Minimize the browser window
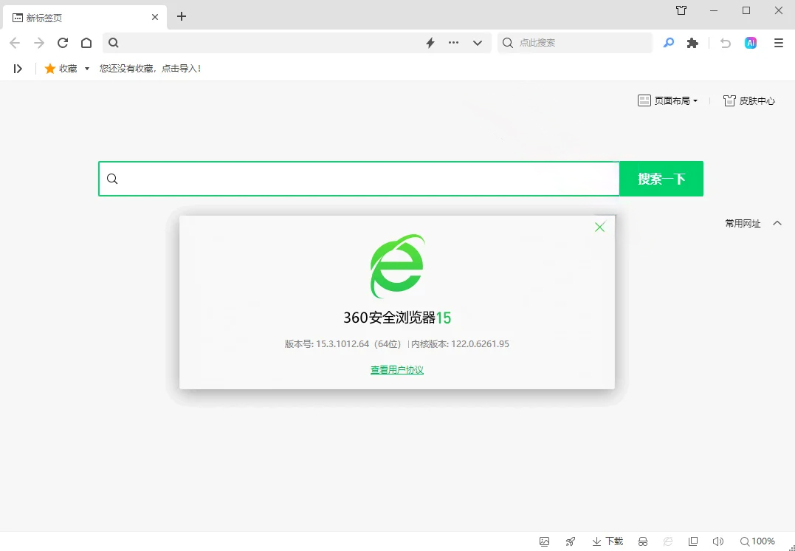The image size is (795, 551). (x=714, y=10)
